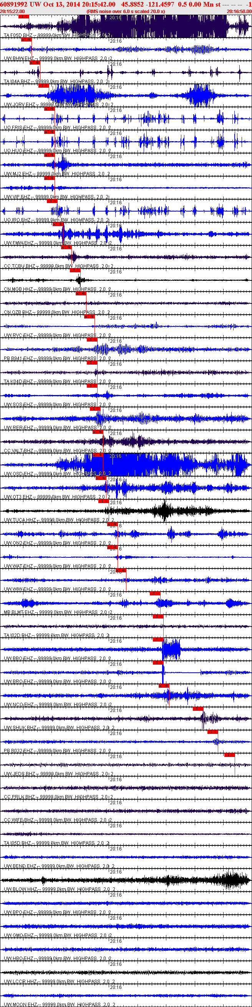Select the red pick marker on CN MGB trace

click(75, 270)
